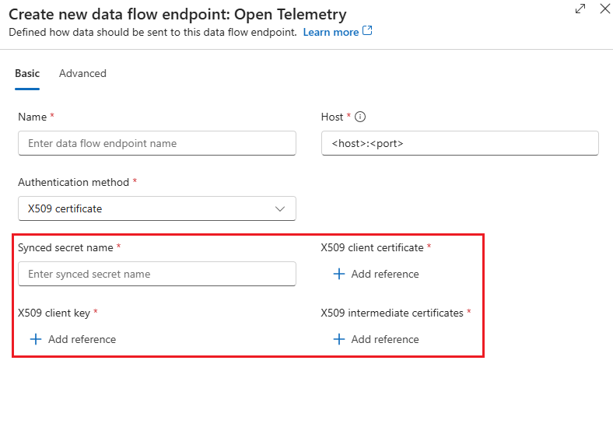Open the Authentication method dropdown

tap(156, 208)
